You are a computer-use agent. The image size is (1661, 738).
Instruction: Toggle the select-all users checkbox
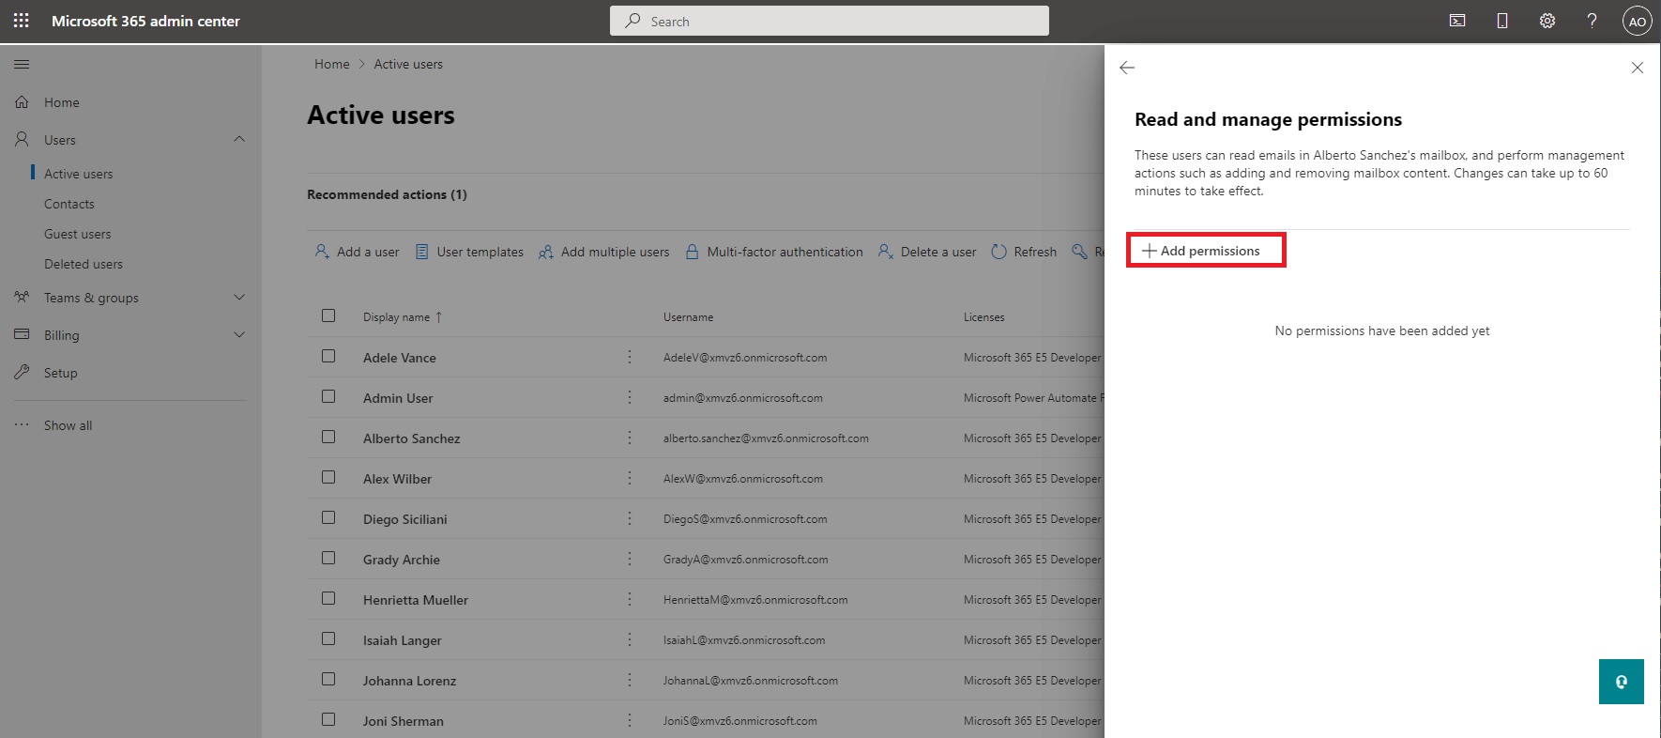coord(328,315)
